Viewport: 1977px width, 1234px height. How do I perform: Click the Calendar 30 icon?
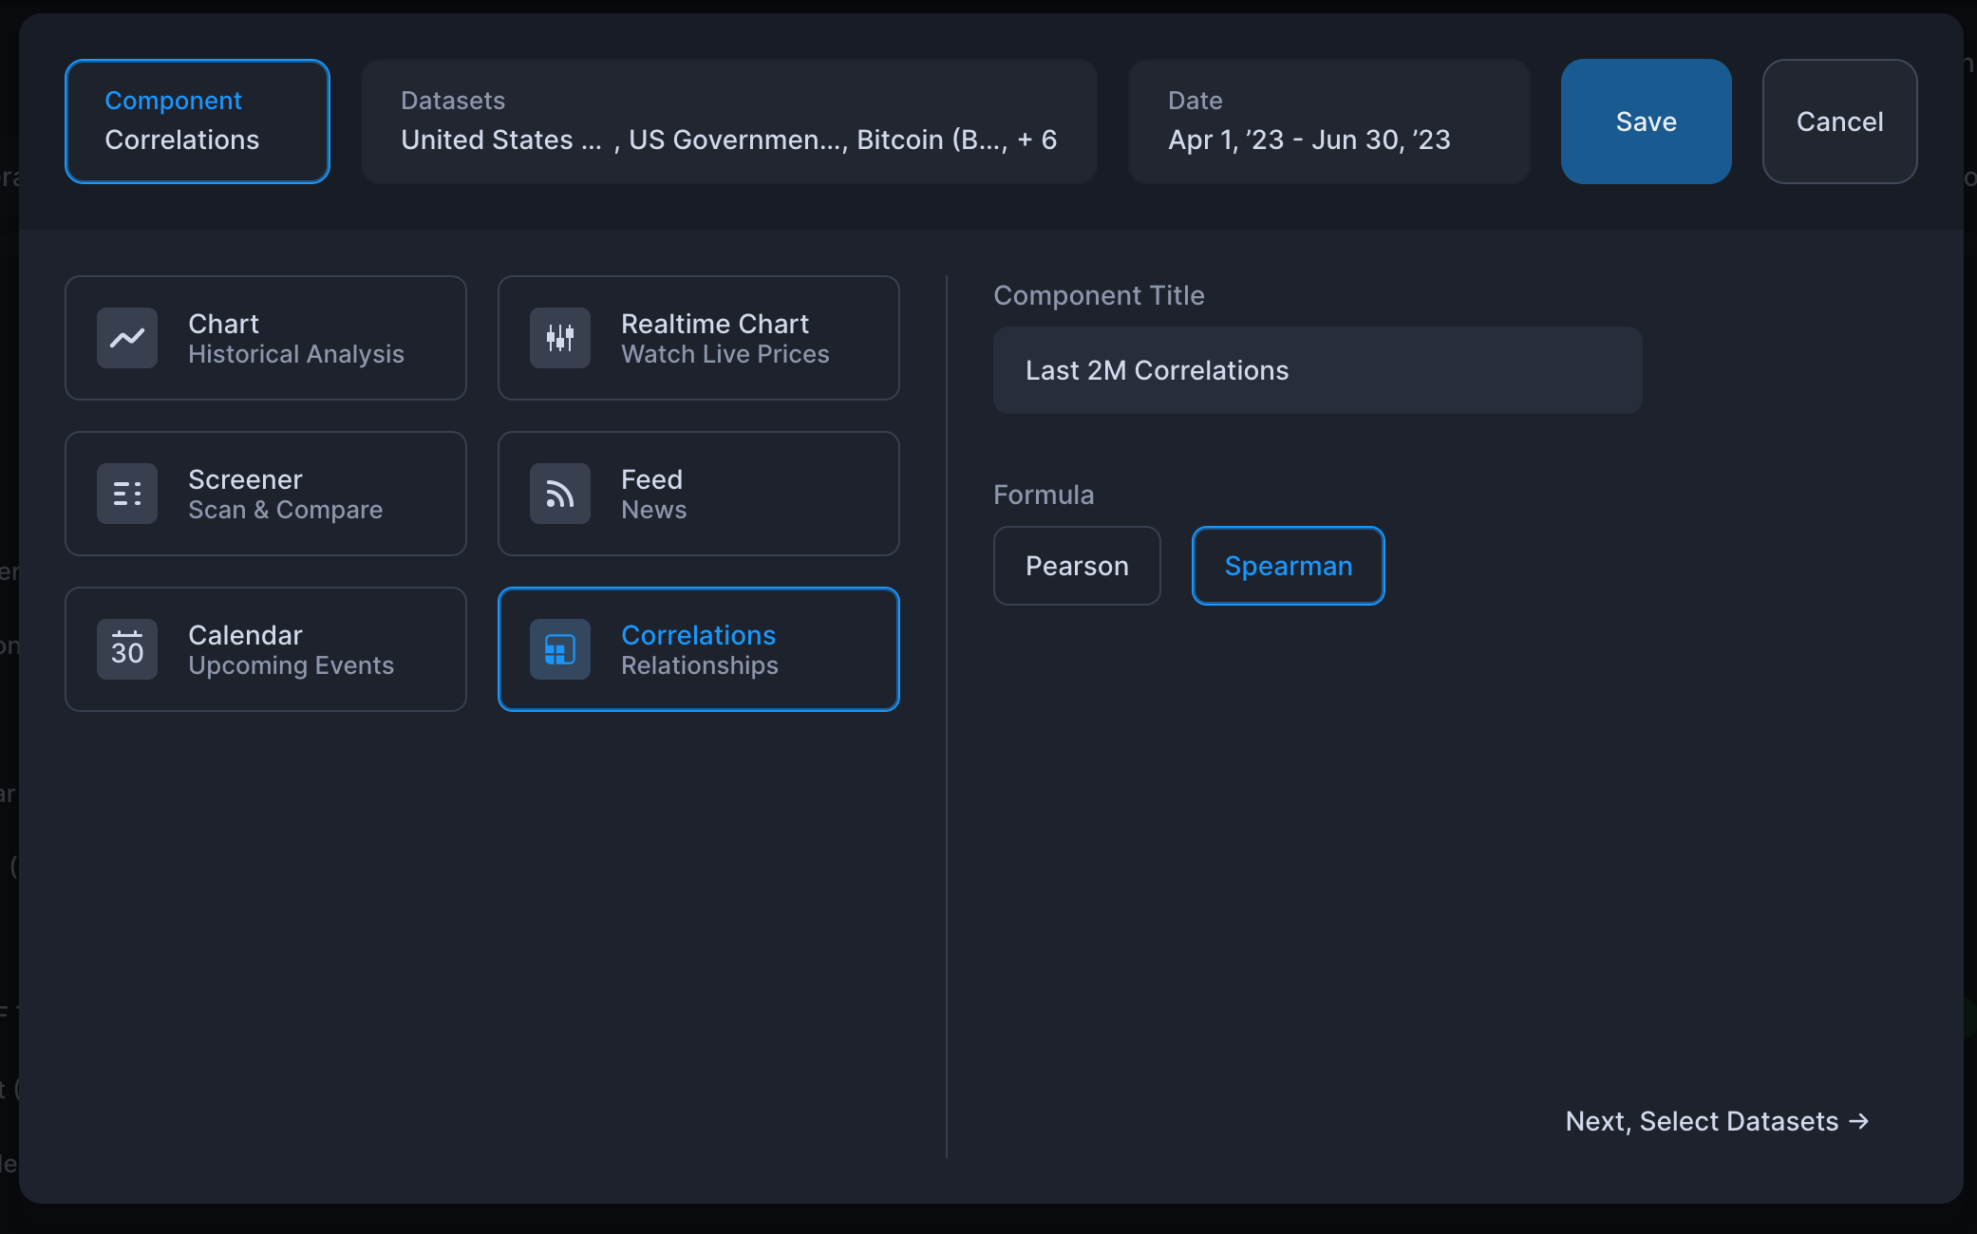click(x=127, y=649)
